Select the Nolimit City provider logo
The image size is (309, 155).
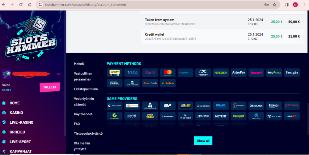pos(239,116)
